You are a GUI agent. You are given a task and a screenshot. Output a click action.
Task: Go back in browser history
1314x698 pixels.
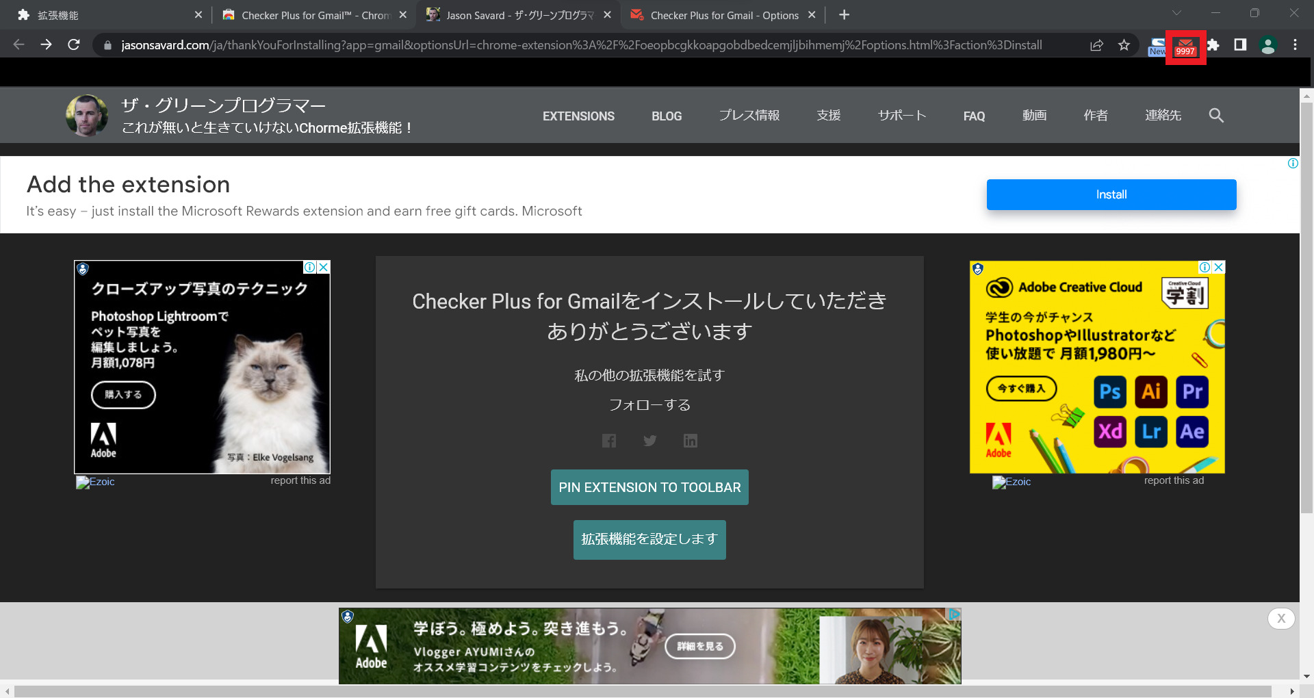18,45
